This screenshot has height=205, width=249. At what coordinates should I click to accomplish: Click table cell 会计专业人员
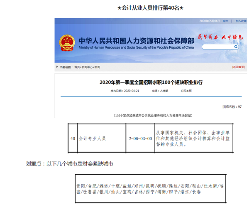tap(102, 138)
